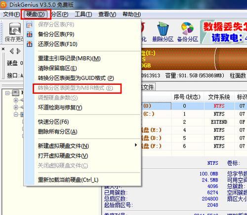Select partition row (E:) serial 4
The image size is (247, 215).
194,130
